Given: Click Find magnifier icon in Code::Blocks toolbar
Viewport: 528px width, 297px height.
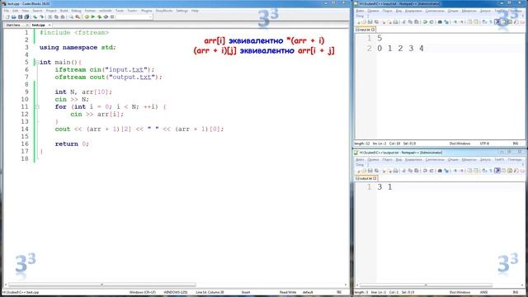Looking at the screenshot, I should click(71, 16).
